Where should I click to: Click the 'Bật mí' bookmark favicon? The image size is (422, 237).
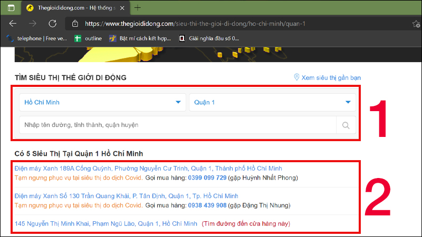click(112, 38)
